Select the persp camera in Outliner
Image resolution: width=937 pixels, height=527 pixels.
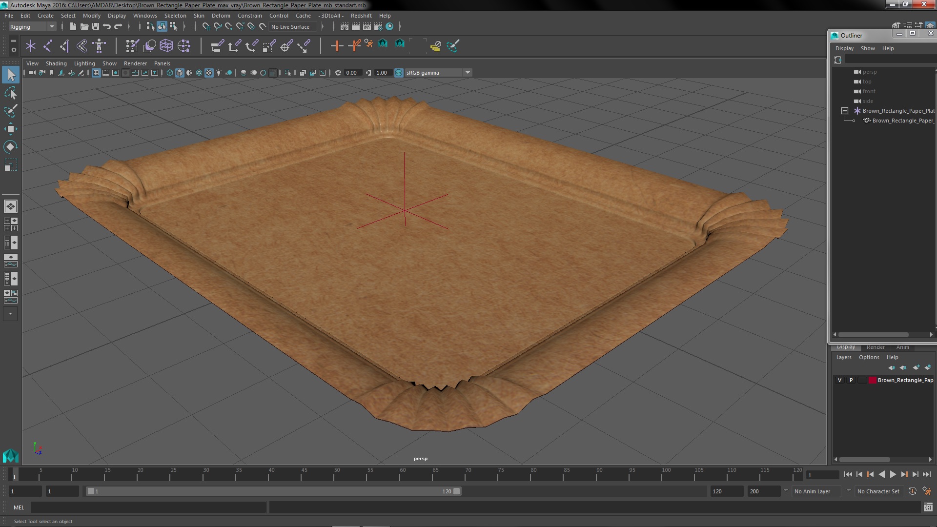tap(869, 72)
